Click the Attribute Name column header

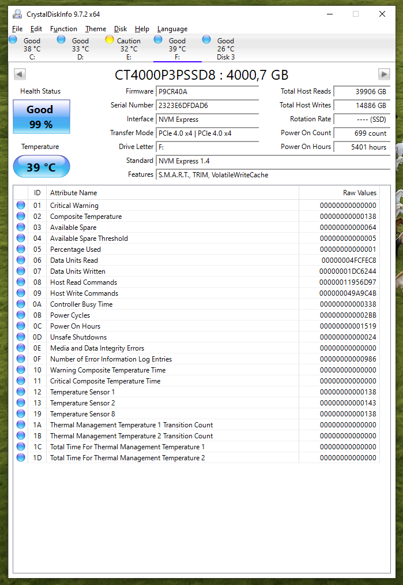[172, 192]
